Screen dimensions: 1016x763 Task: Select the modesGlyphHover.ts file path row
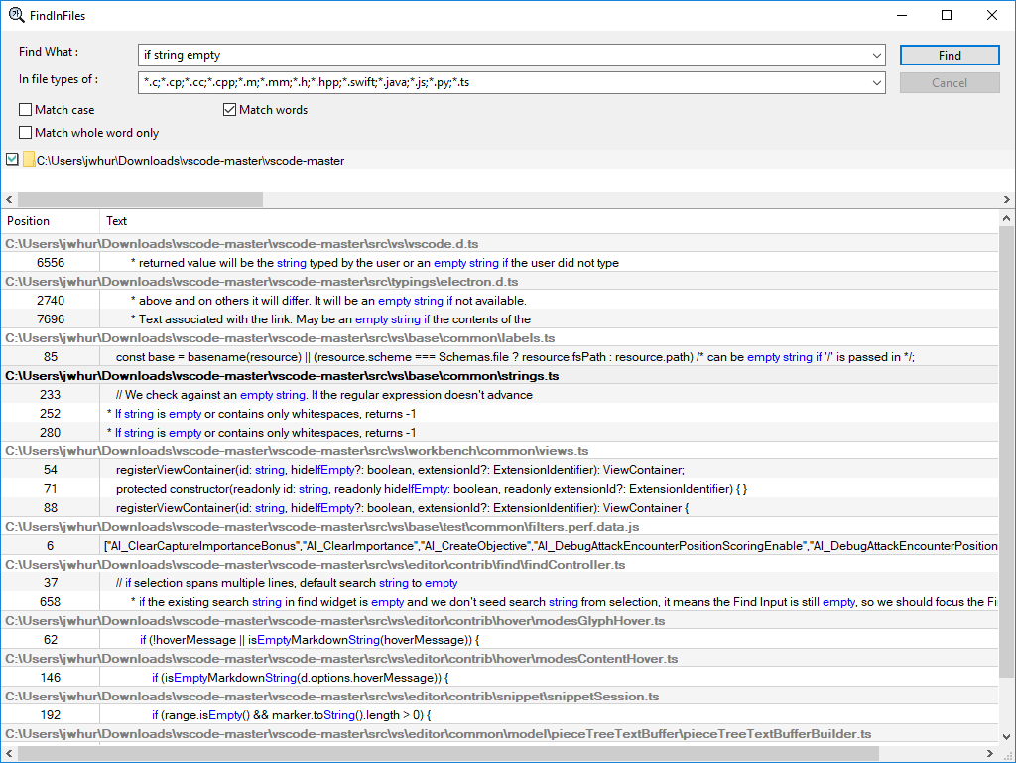point(500,620)
